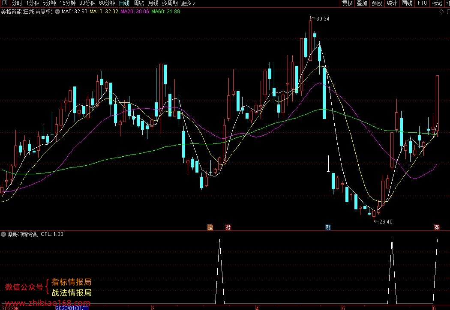The width and height of the screenshot is (450, 310).
Task: Switch to the 月线 monthly chart
Action: pyautogui.click(x=153, y=3)
